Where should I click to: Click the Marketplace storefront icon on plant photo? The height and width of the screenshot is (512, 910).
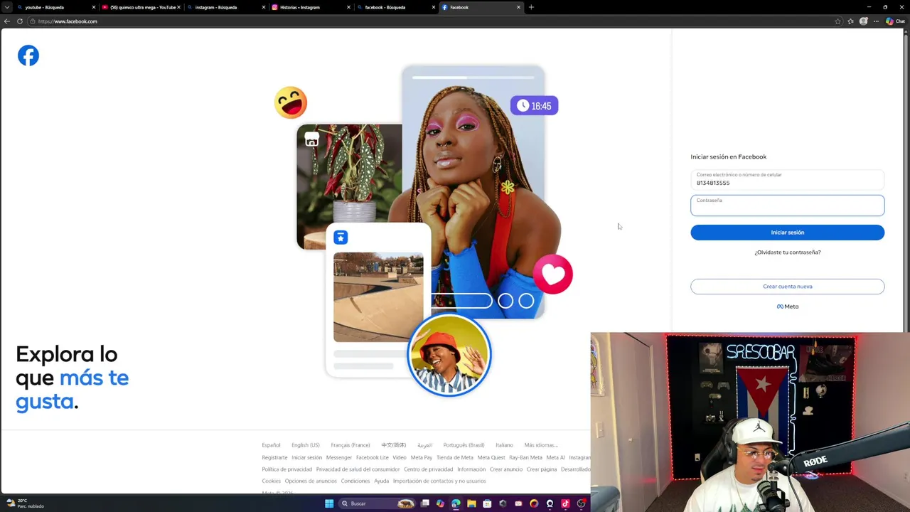(311, 140)
